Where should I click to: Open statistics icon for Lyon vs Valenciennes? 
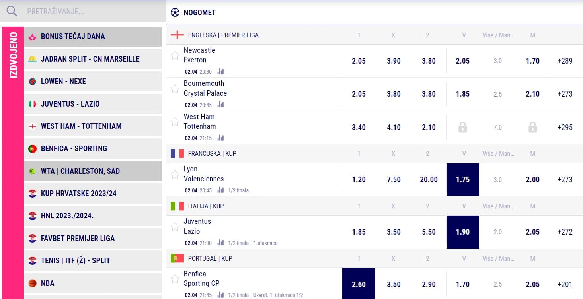click(x=221, y=190)
